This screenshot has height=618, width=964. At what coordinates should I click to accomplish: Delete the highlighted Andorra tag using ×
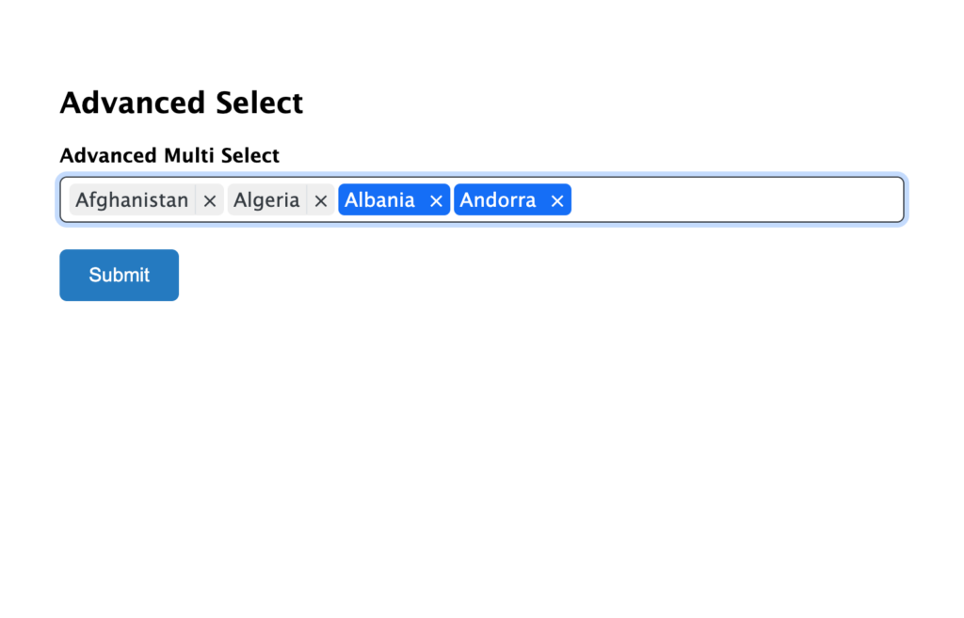point(557,200)
